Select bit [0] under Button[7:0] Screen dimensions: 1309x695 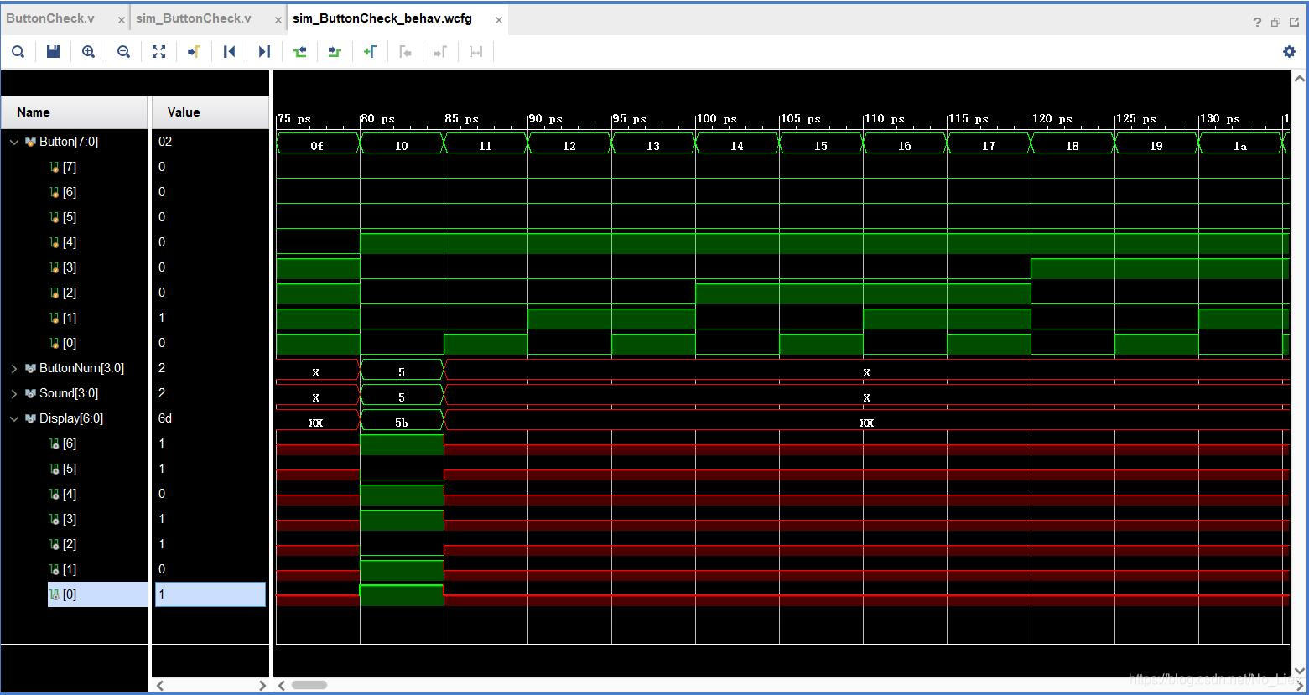[x=69, y=343]
